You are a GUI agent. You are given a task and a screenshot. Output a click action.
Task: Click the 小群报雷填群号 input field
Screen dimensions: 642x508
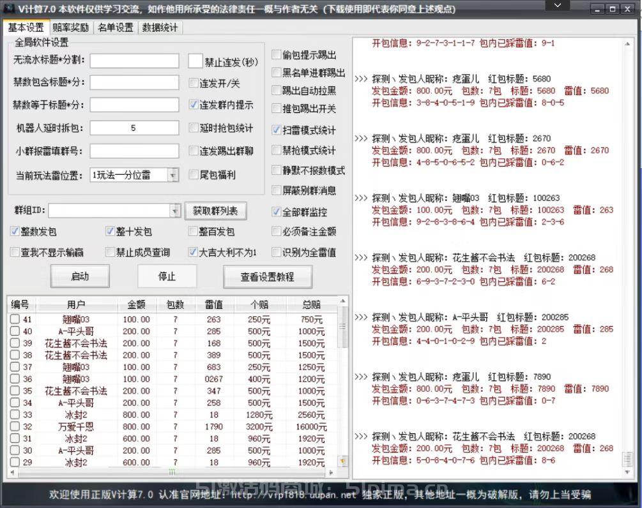(134, 151)
